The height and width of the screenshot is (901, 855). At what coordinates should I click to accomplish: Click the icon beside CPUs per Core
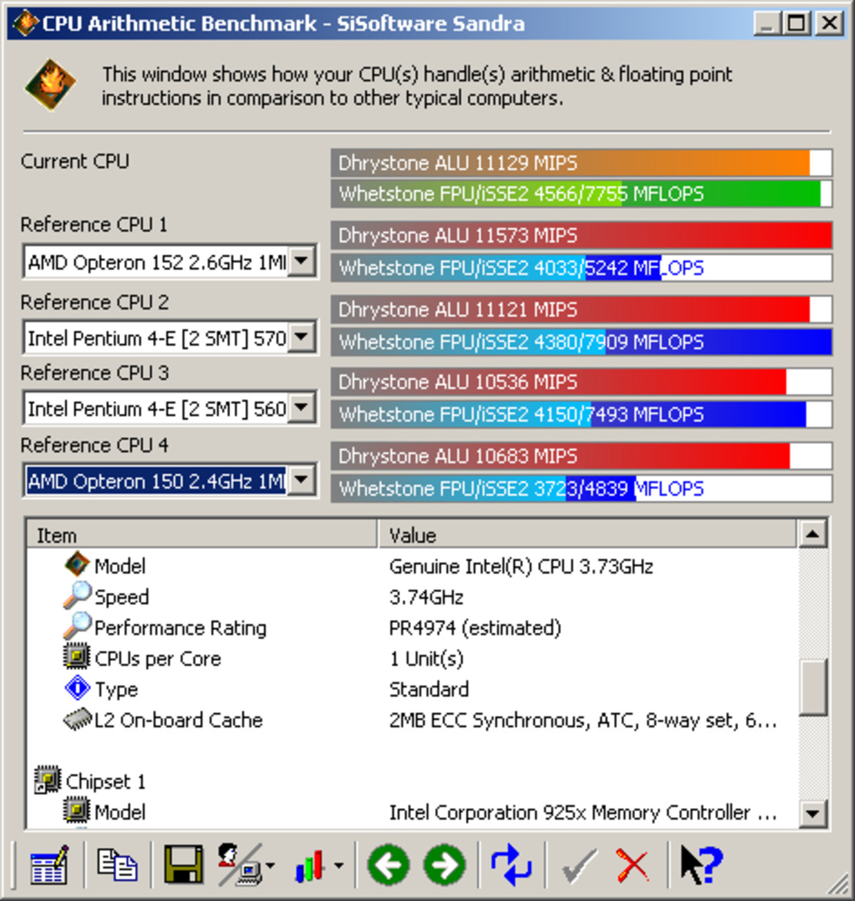76,657
